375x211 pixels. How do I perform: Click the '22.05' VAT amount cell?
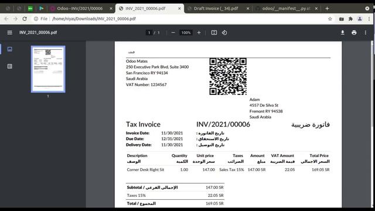pos(289,169)
